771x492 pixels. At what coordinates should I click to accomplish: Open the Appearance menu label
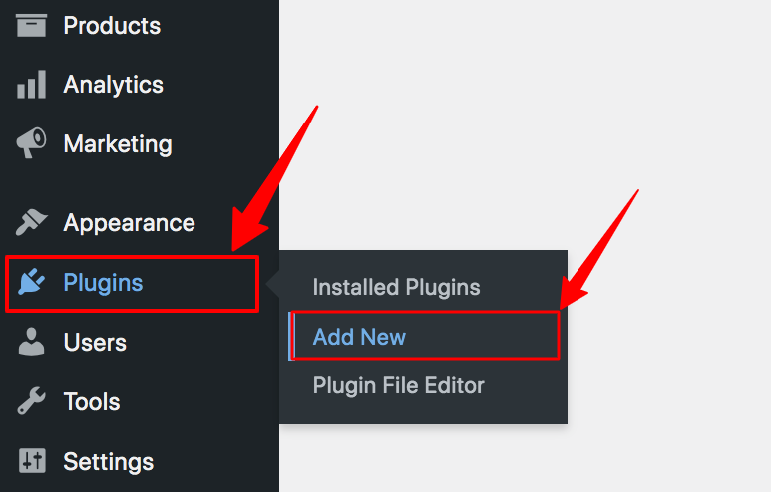pos(130,223)
